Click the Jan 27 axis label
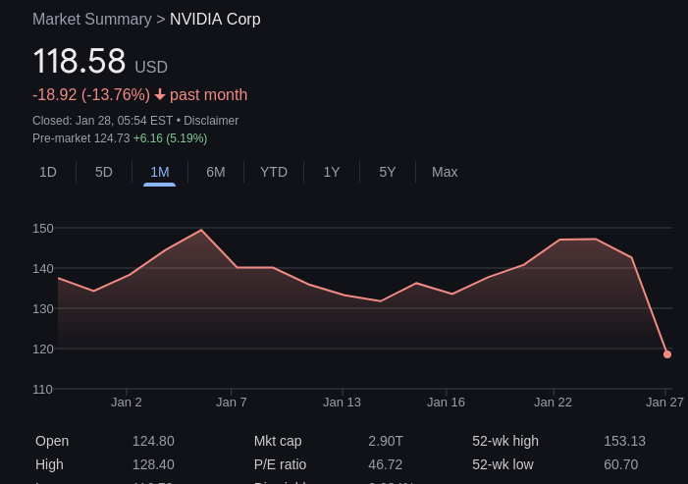The width and height of the screenshot is (688, 484). pos(664,403)
